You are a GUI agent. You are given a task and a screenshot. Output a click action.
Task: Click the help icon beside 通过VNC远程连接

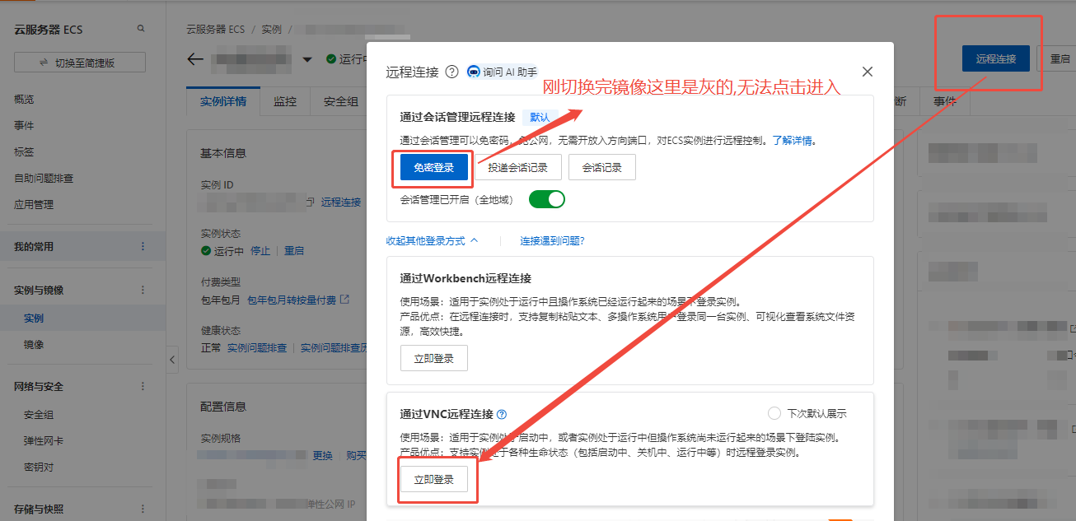point(502,414)
